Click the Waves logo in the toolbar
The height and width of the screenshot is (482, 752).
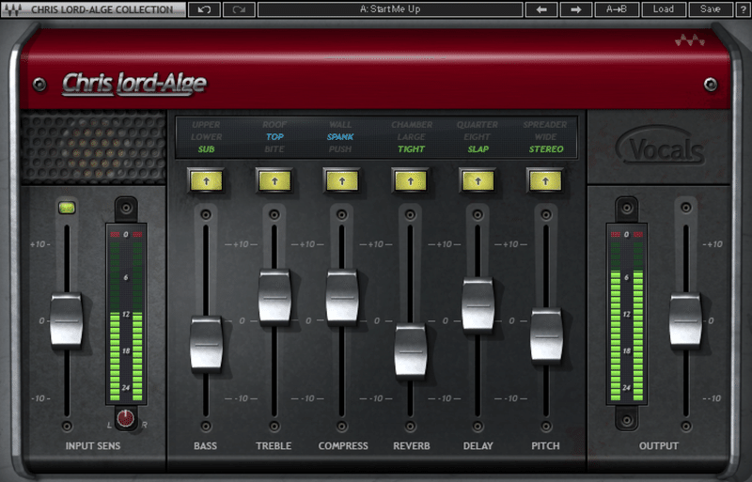[13, 9]
